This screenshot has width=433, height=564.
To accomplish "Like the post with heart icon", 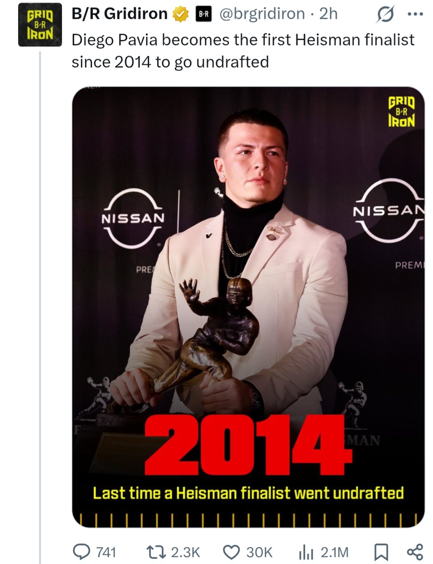I will [x=231, y=552].
